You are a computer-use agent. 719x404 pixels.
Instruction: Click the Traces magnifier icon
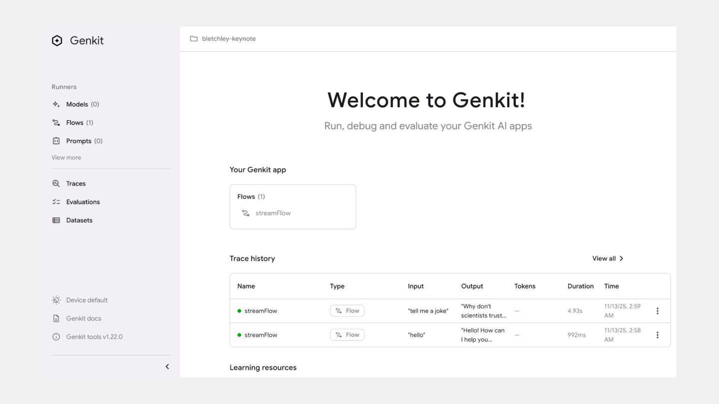click(x=56, y=184)
